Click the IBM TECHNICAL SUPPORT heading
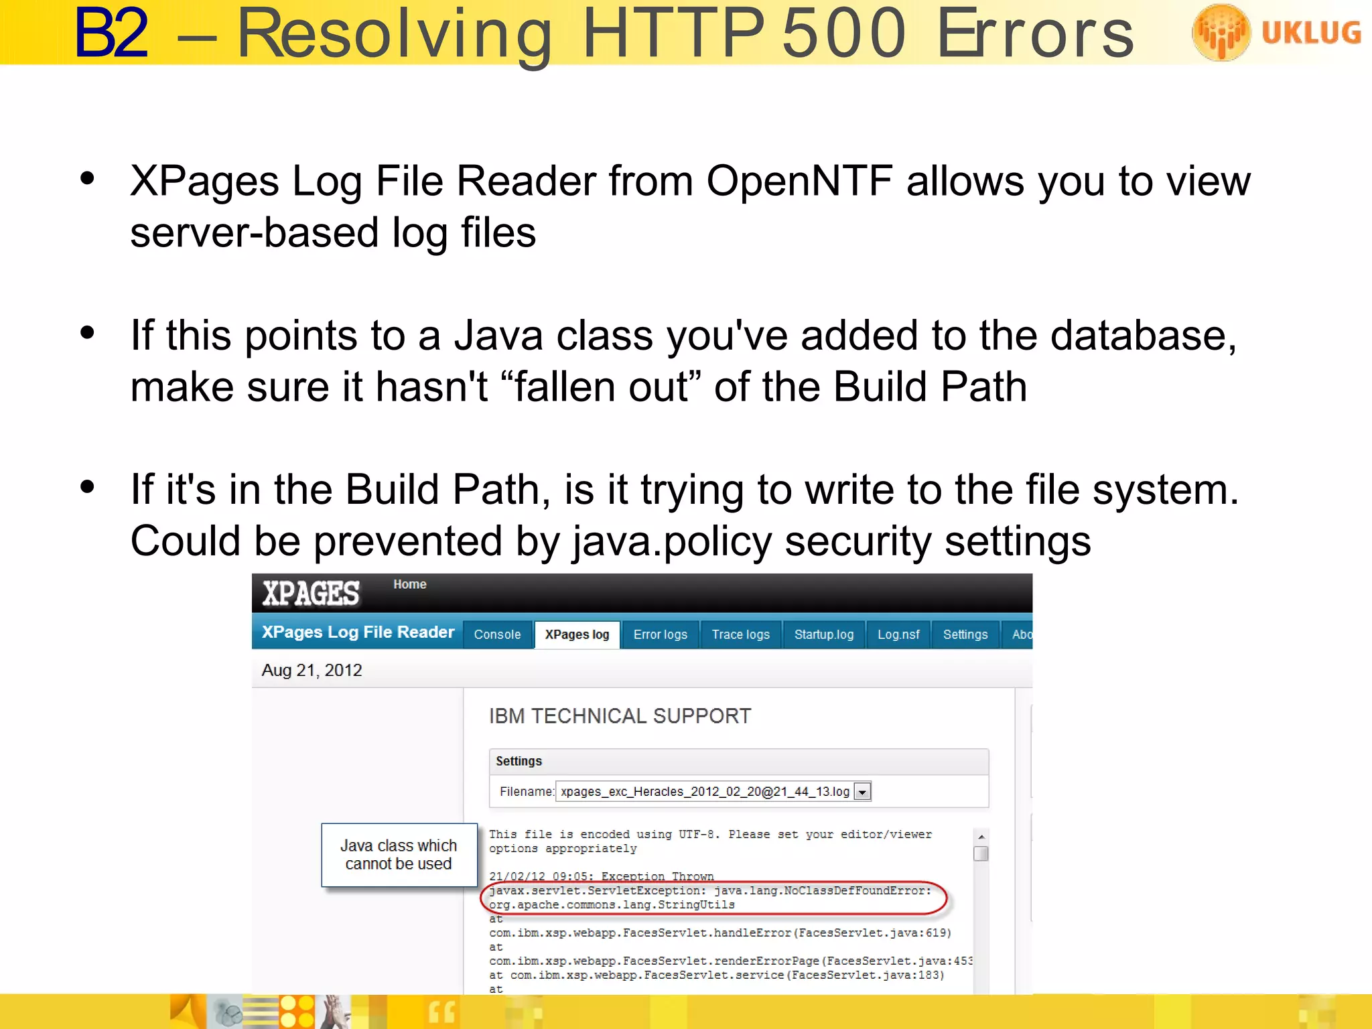This screenshot has width=1372, height=1029. [x=620, y=716]
